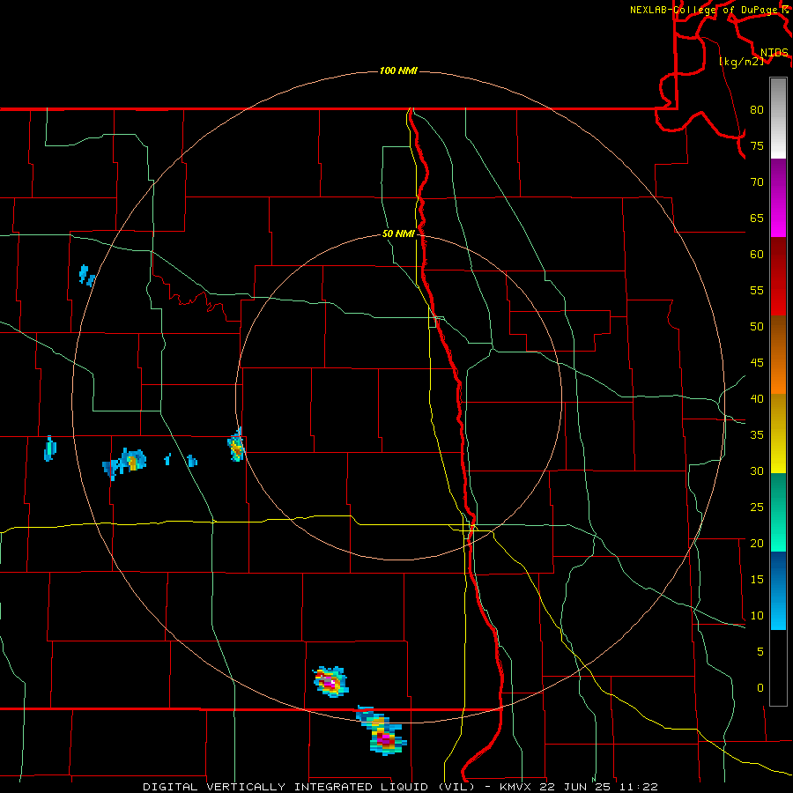
Task: Click the Digital Vertically Integrated Liquid caption
Action: [x=400, y=787]
